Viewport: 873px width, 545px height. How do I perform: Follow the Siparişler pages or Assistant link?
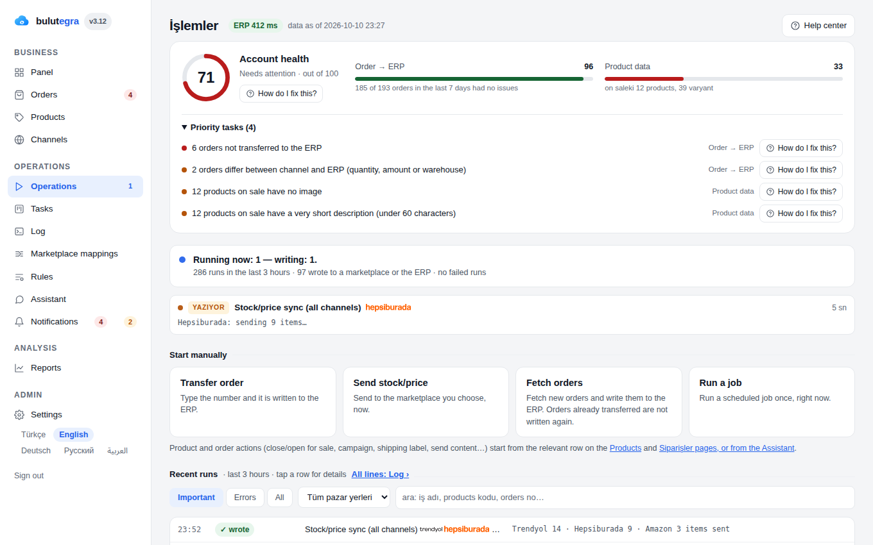[x=727, y=448]
